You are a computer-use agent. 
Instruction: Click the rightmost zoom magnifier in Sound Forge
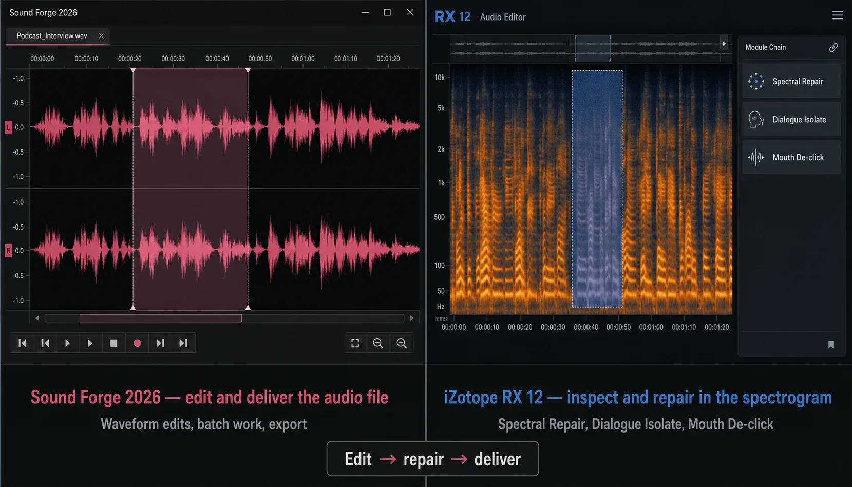(402, 343)
